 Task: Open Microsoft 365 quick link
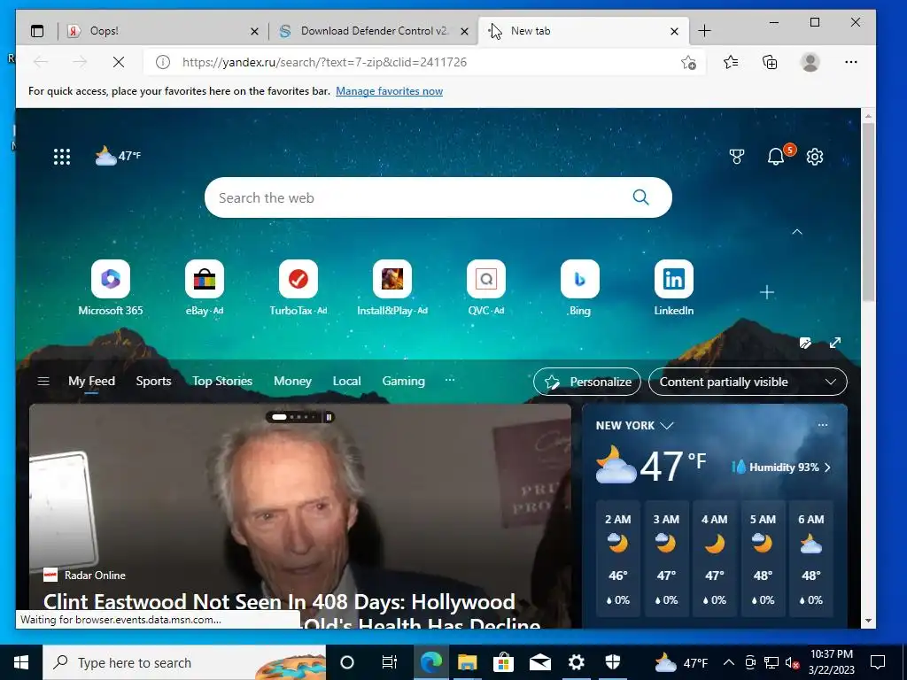[111, 288]
